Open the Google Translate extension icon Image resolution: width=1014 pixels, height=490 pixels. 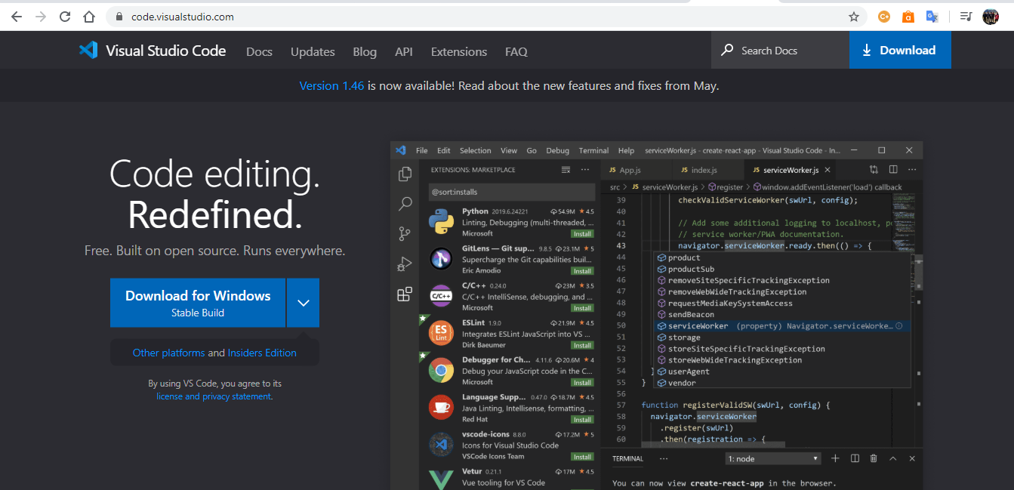(x=932, y=17)
